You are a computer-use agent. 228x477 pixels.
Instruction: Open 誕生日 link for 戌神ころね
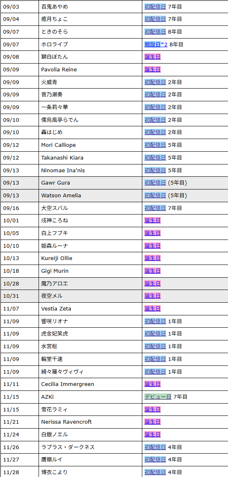[153, 221]
